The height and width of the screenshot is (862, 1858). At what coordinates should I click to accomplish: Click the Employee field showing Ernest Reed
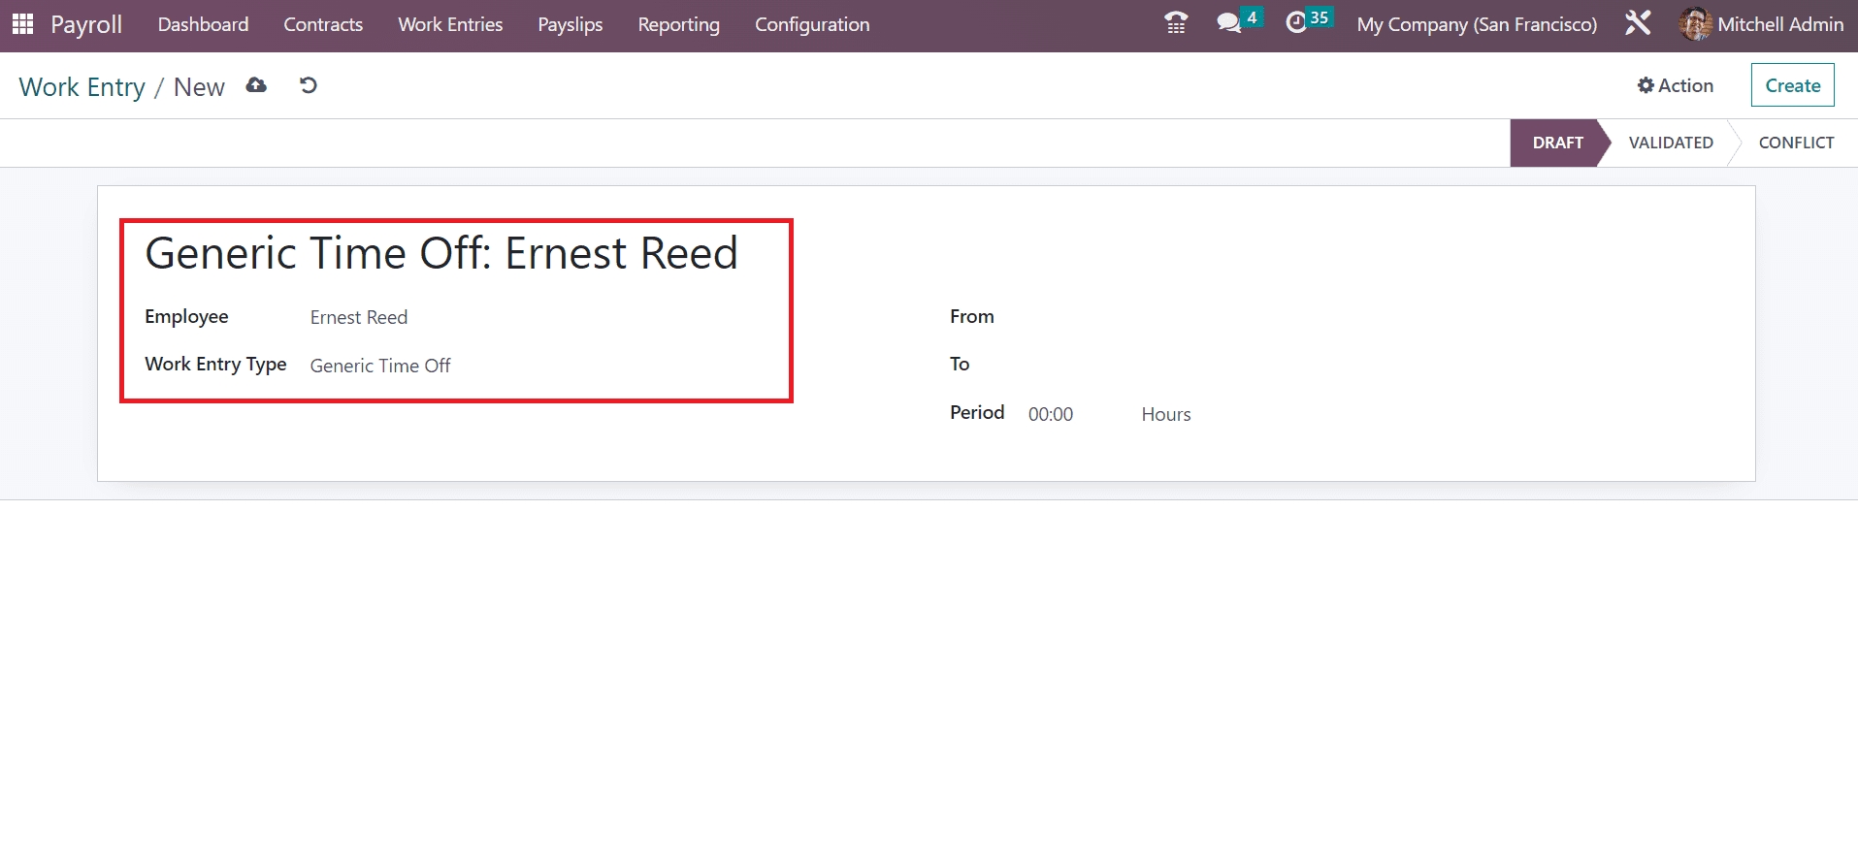coord(359,318)
